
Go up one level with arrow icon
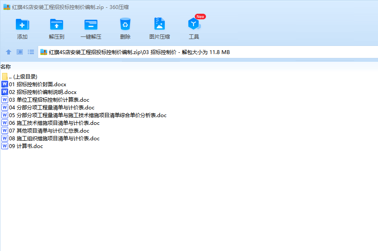9,52
